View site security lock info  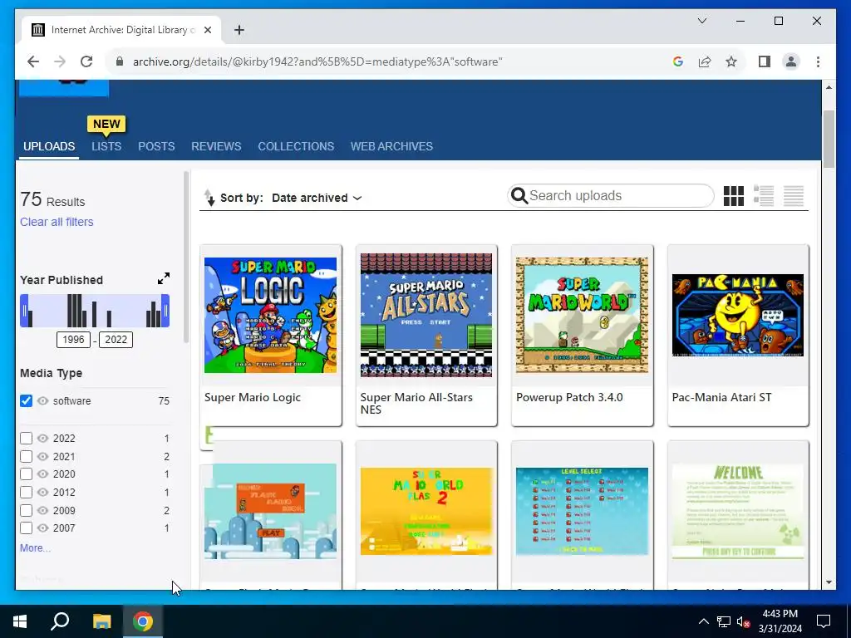pyautogui.click(x=120, y=61)
